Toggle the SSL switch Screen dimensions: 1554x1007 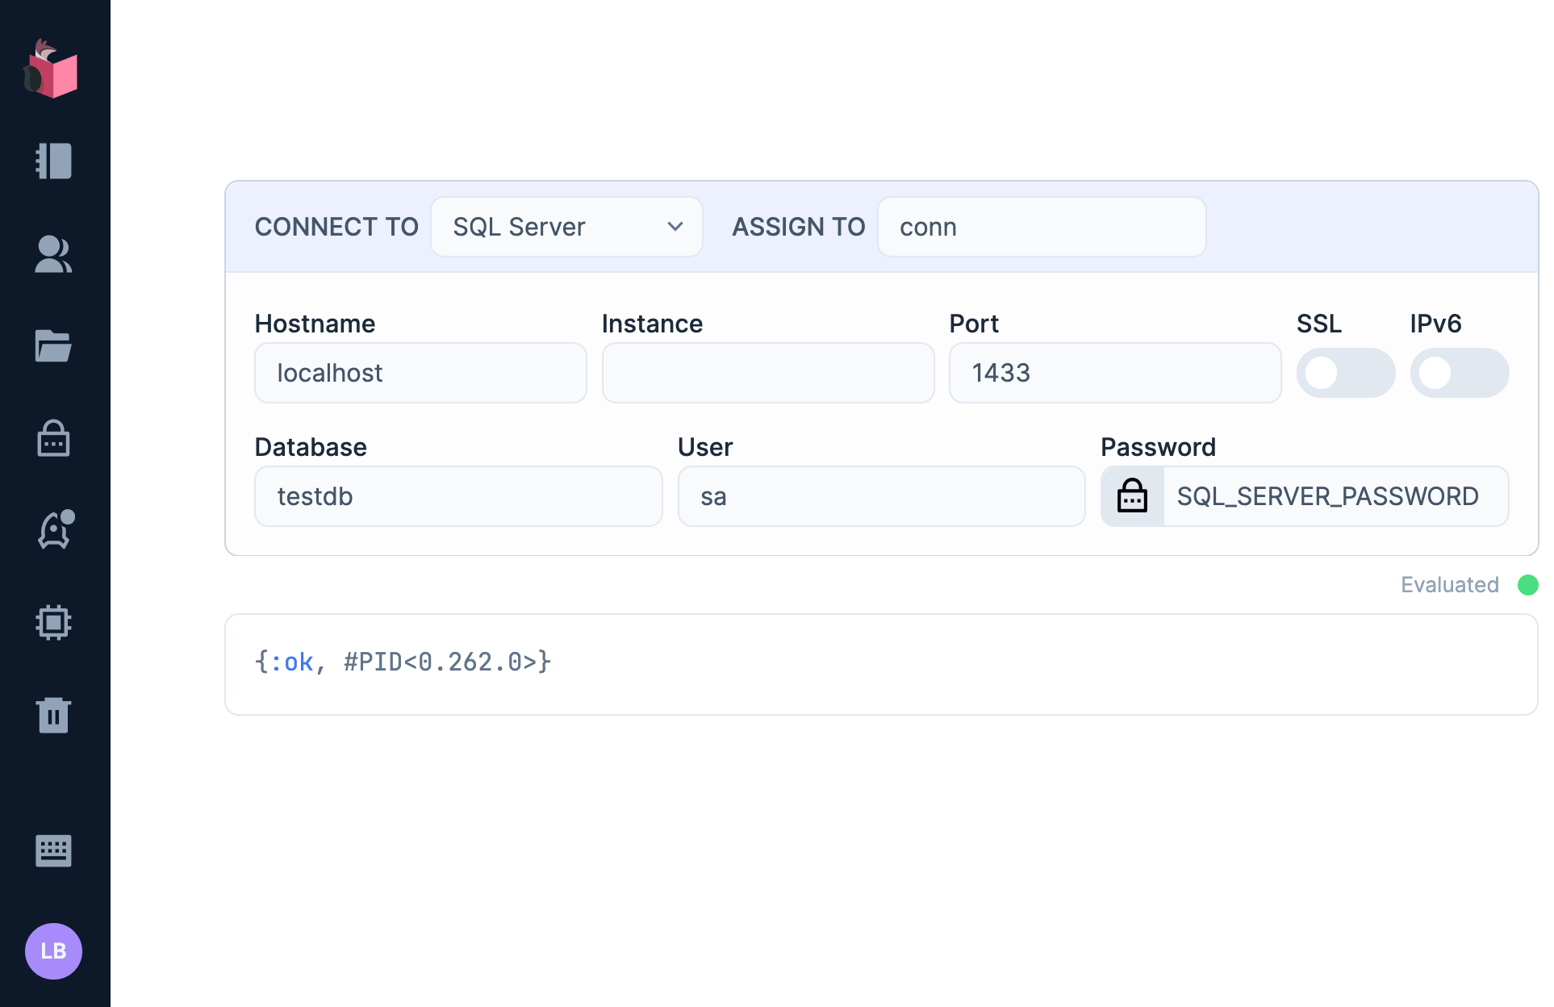[1345, 373]
